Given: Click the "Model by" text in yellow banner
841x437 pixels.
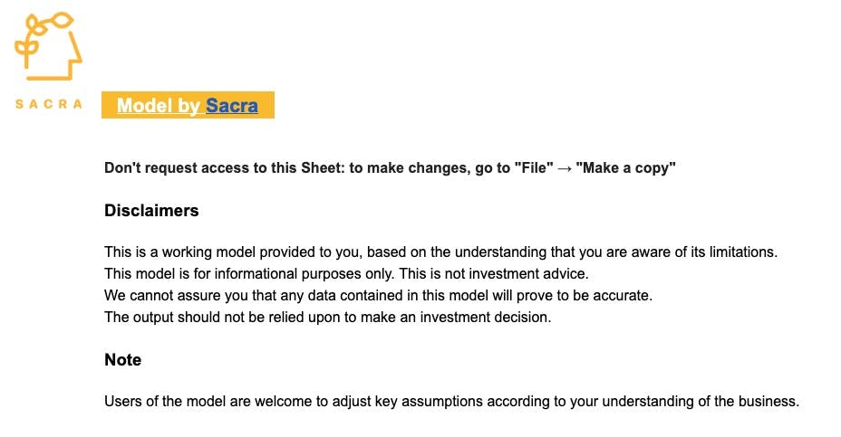Looking at the screenshot, I should 159,106.
